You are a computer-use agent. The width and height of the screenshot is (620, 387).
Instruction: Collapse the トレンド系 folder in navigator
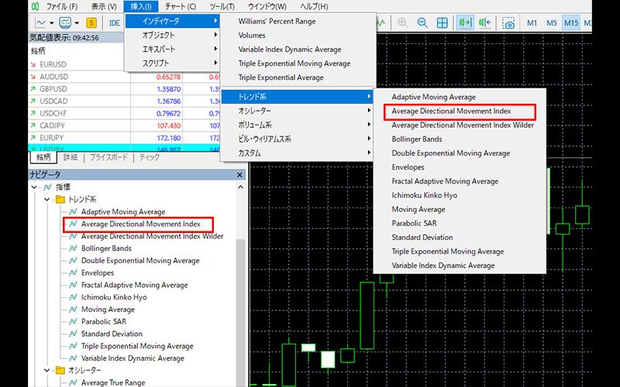(47, 200)
